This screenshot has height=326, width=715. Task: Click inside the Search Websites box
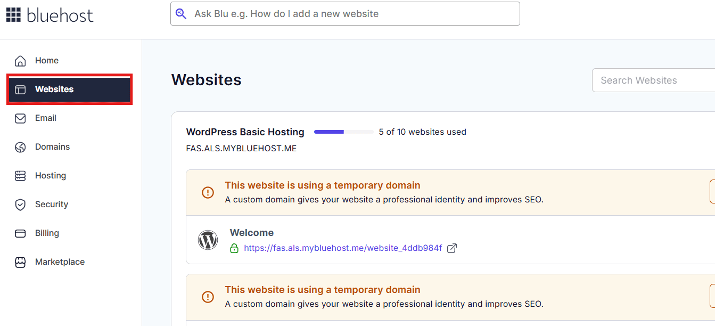click(x=655, y=80)
